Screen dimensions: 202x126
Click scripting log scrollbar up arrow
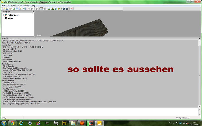[199, 41]
